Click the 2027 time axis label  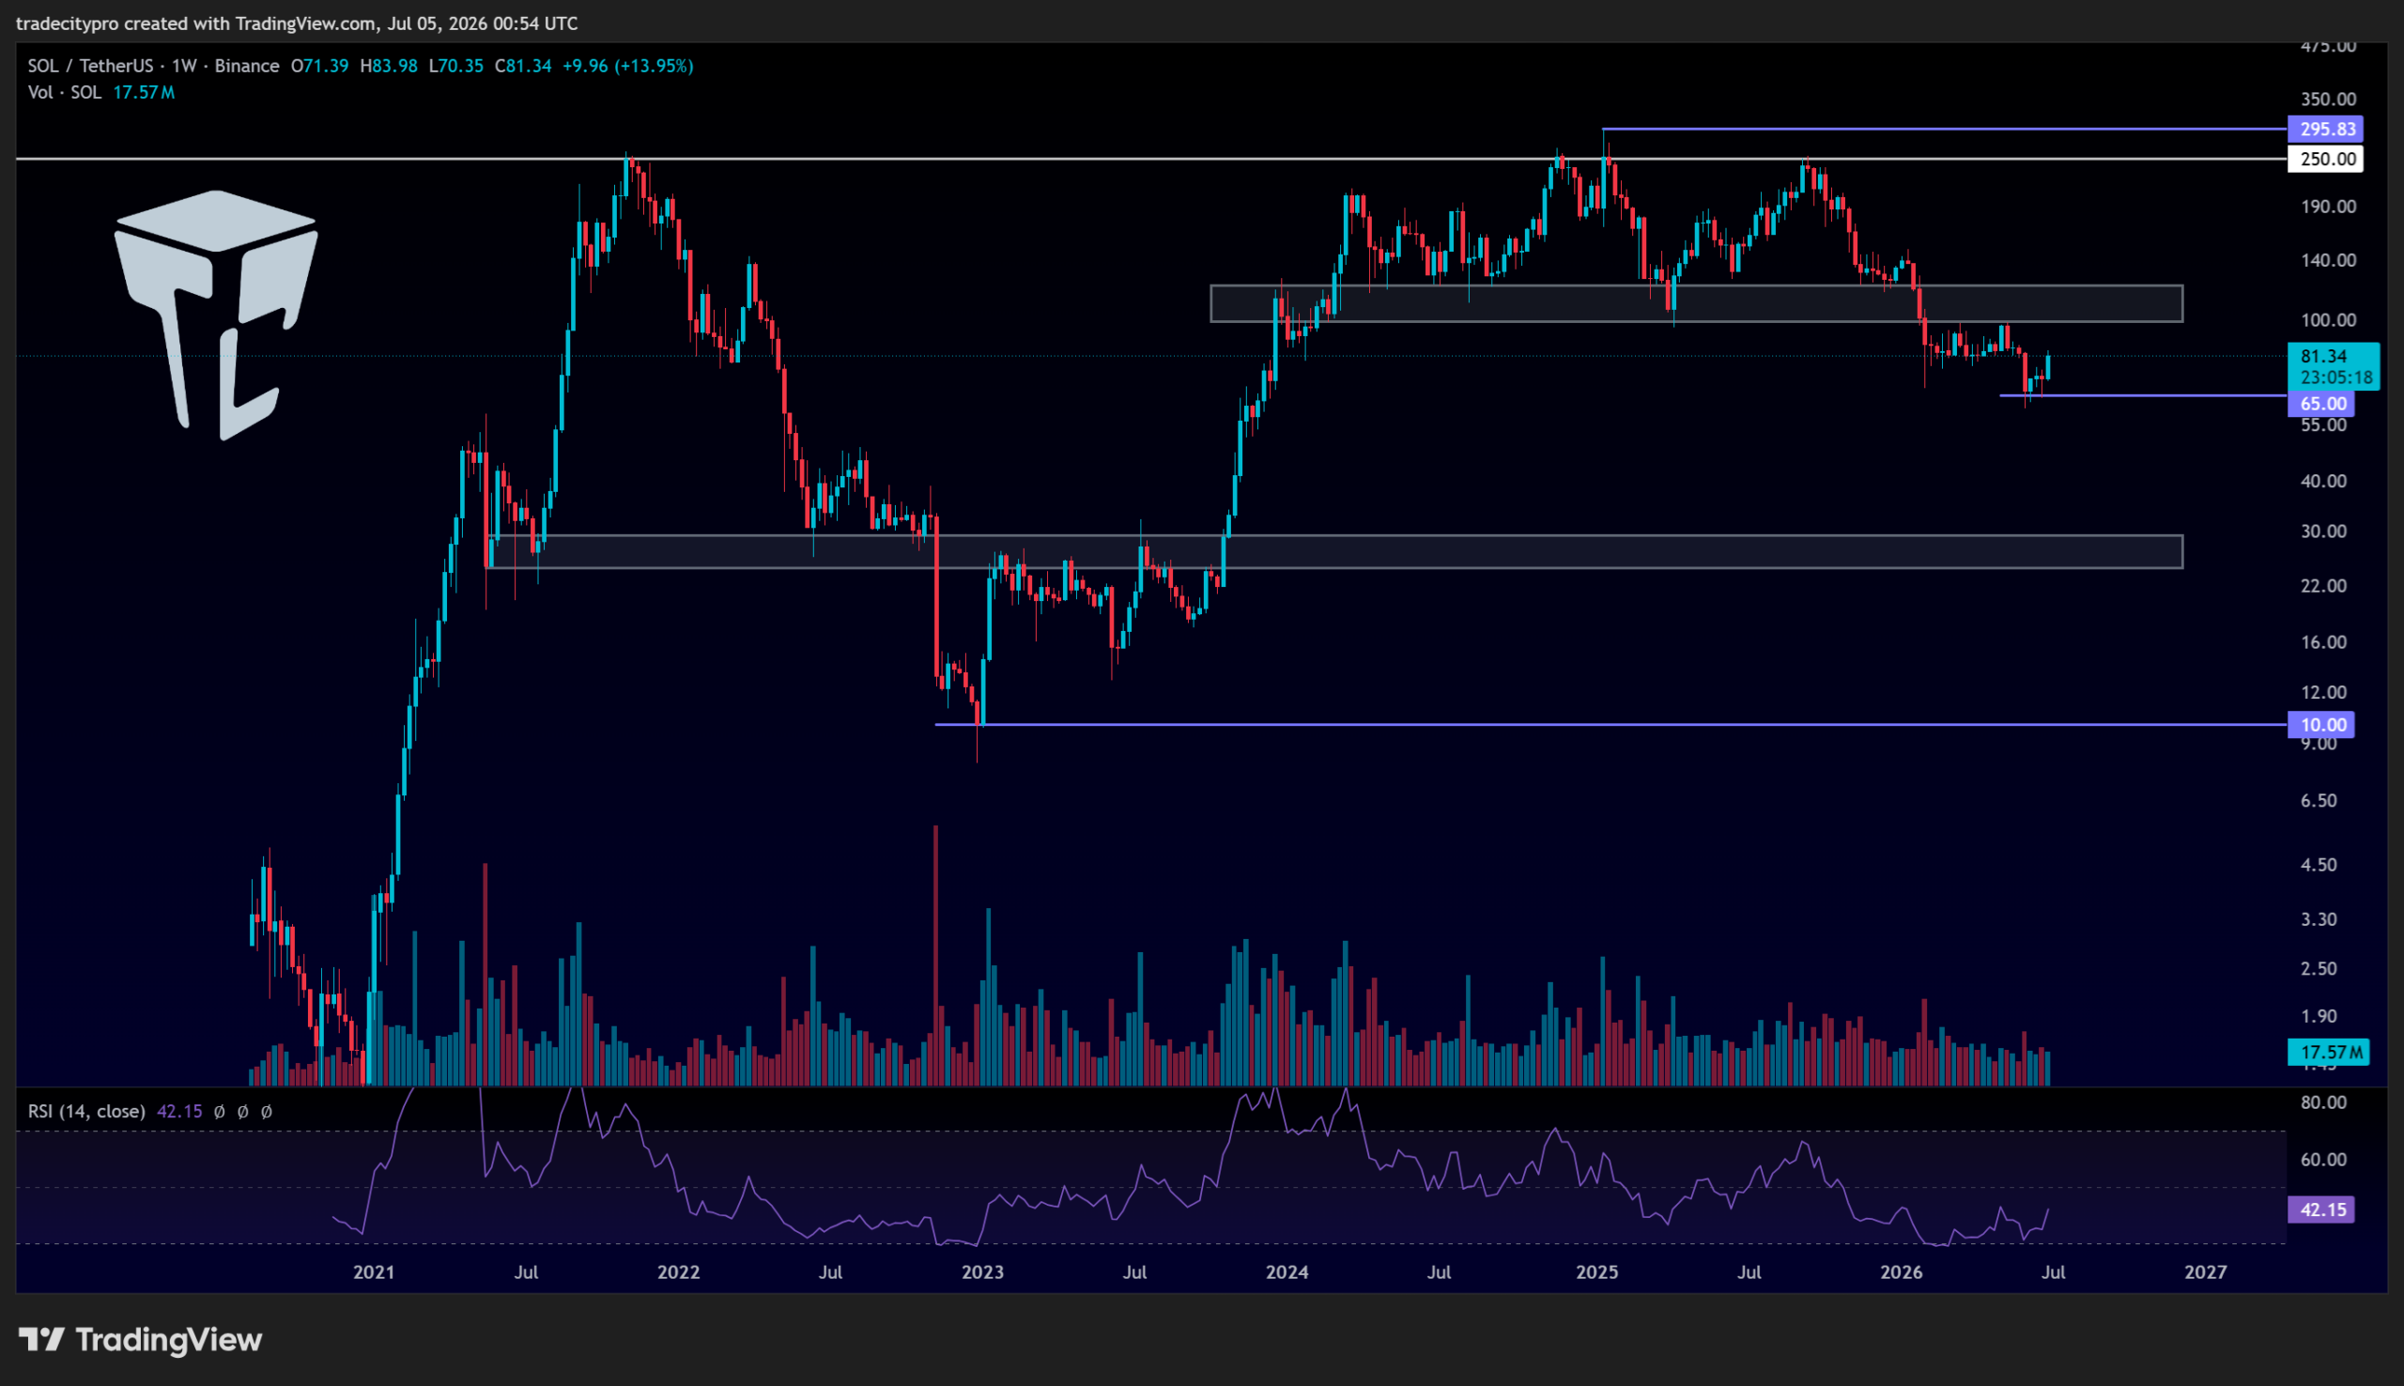pyautogui.click(x=2206, y=1271)
